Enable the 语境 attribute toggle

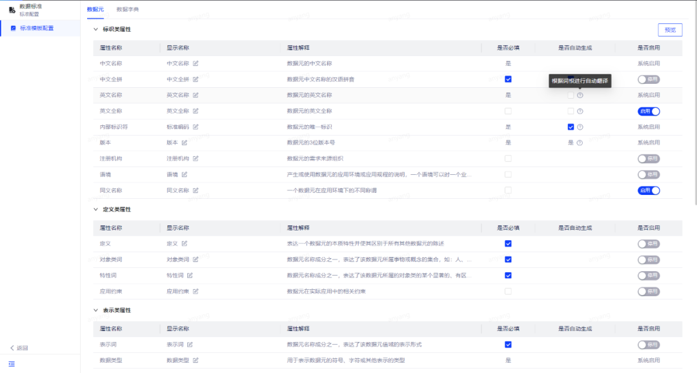649,175
